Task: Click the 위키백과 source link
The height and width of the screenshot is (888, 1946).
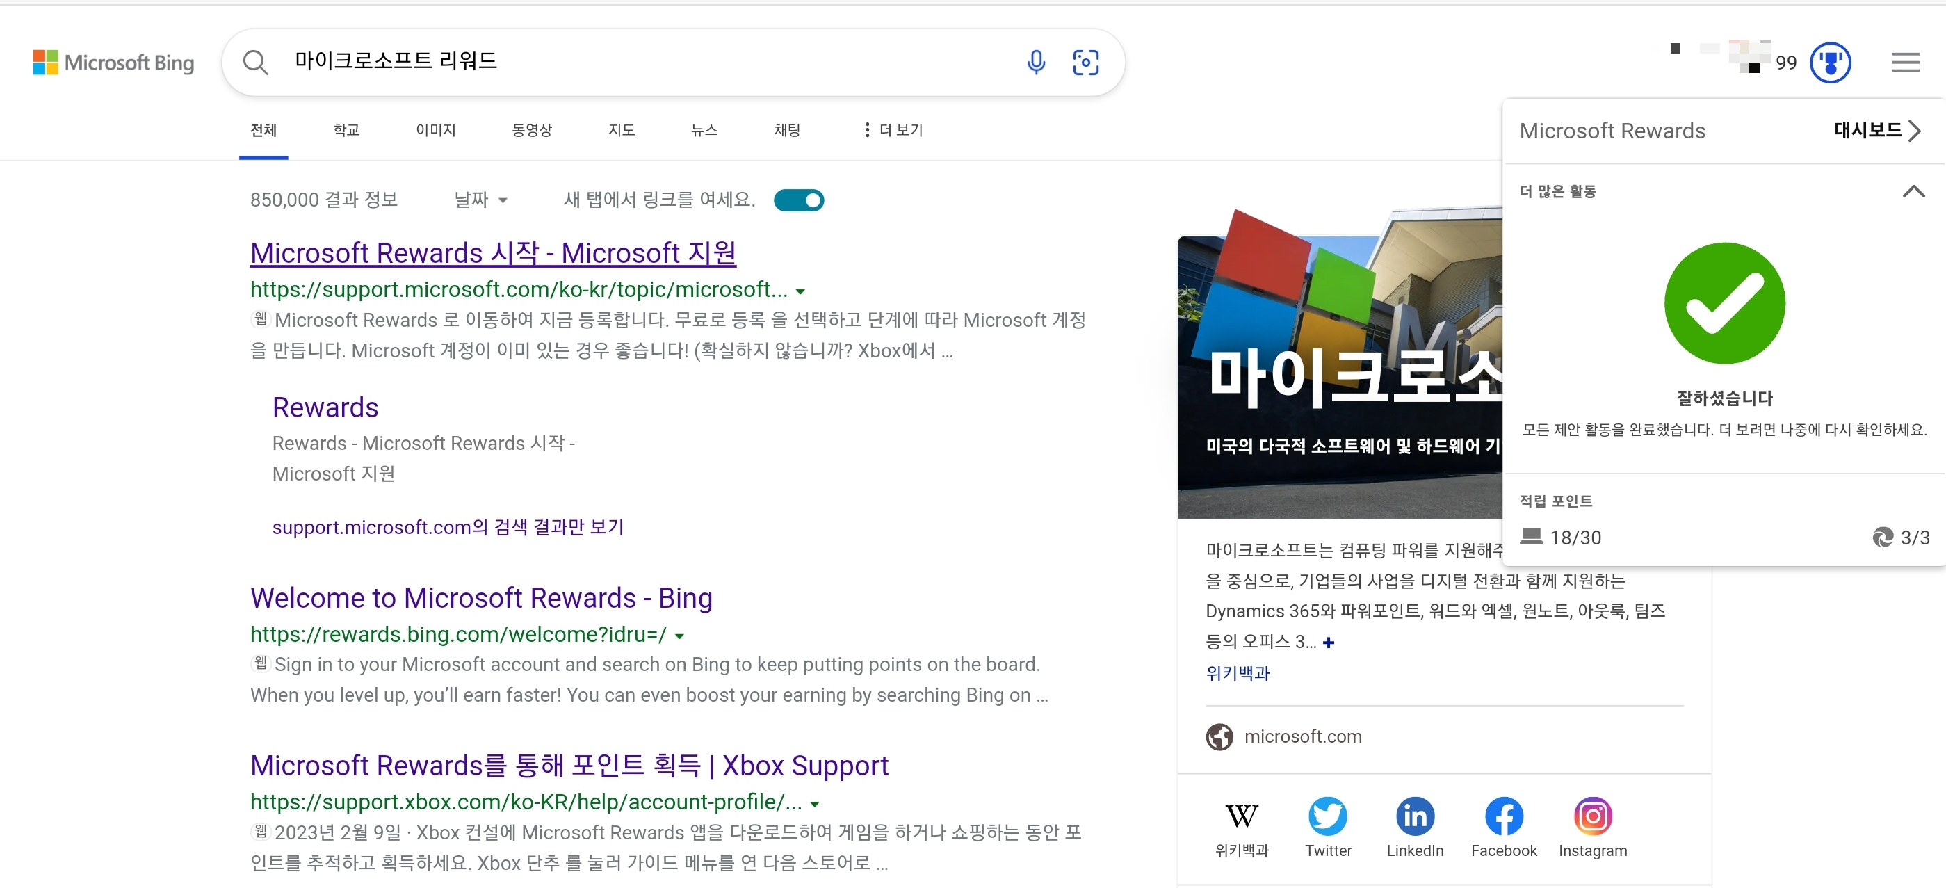Action: point(1238,672)
